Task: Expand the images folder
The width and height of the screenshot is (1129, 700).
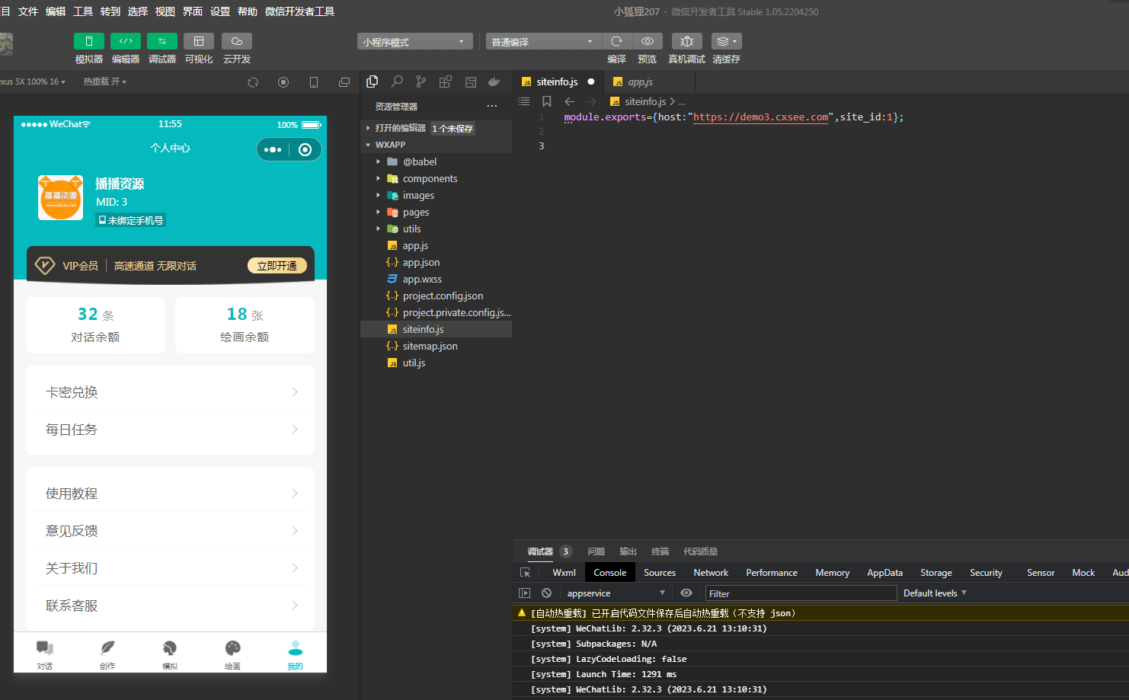Action: 437,195
